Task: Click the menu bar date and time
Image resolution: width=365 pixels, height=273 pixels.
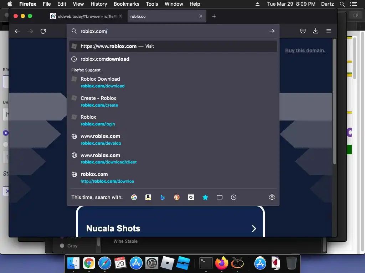Action: point(291,4)
